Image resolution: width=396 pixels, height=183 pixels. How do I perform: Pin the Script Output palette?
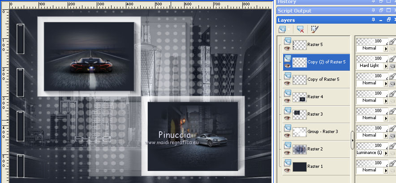pyautogui.click(x=374, y=11)
